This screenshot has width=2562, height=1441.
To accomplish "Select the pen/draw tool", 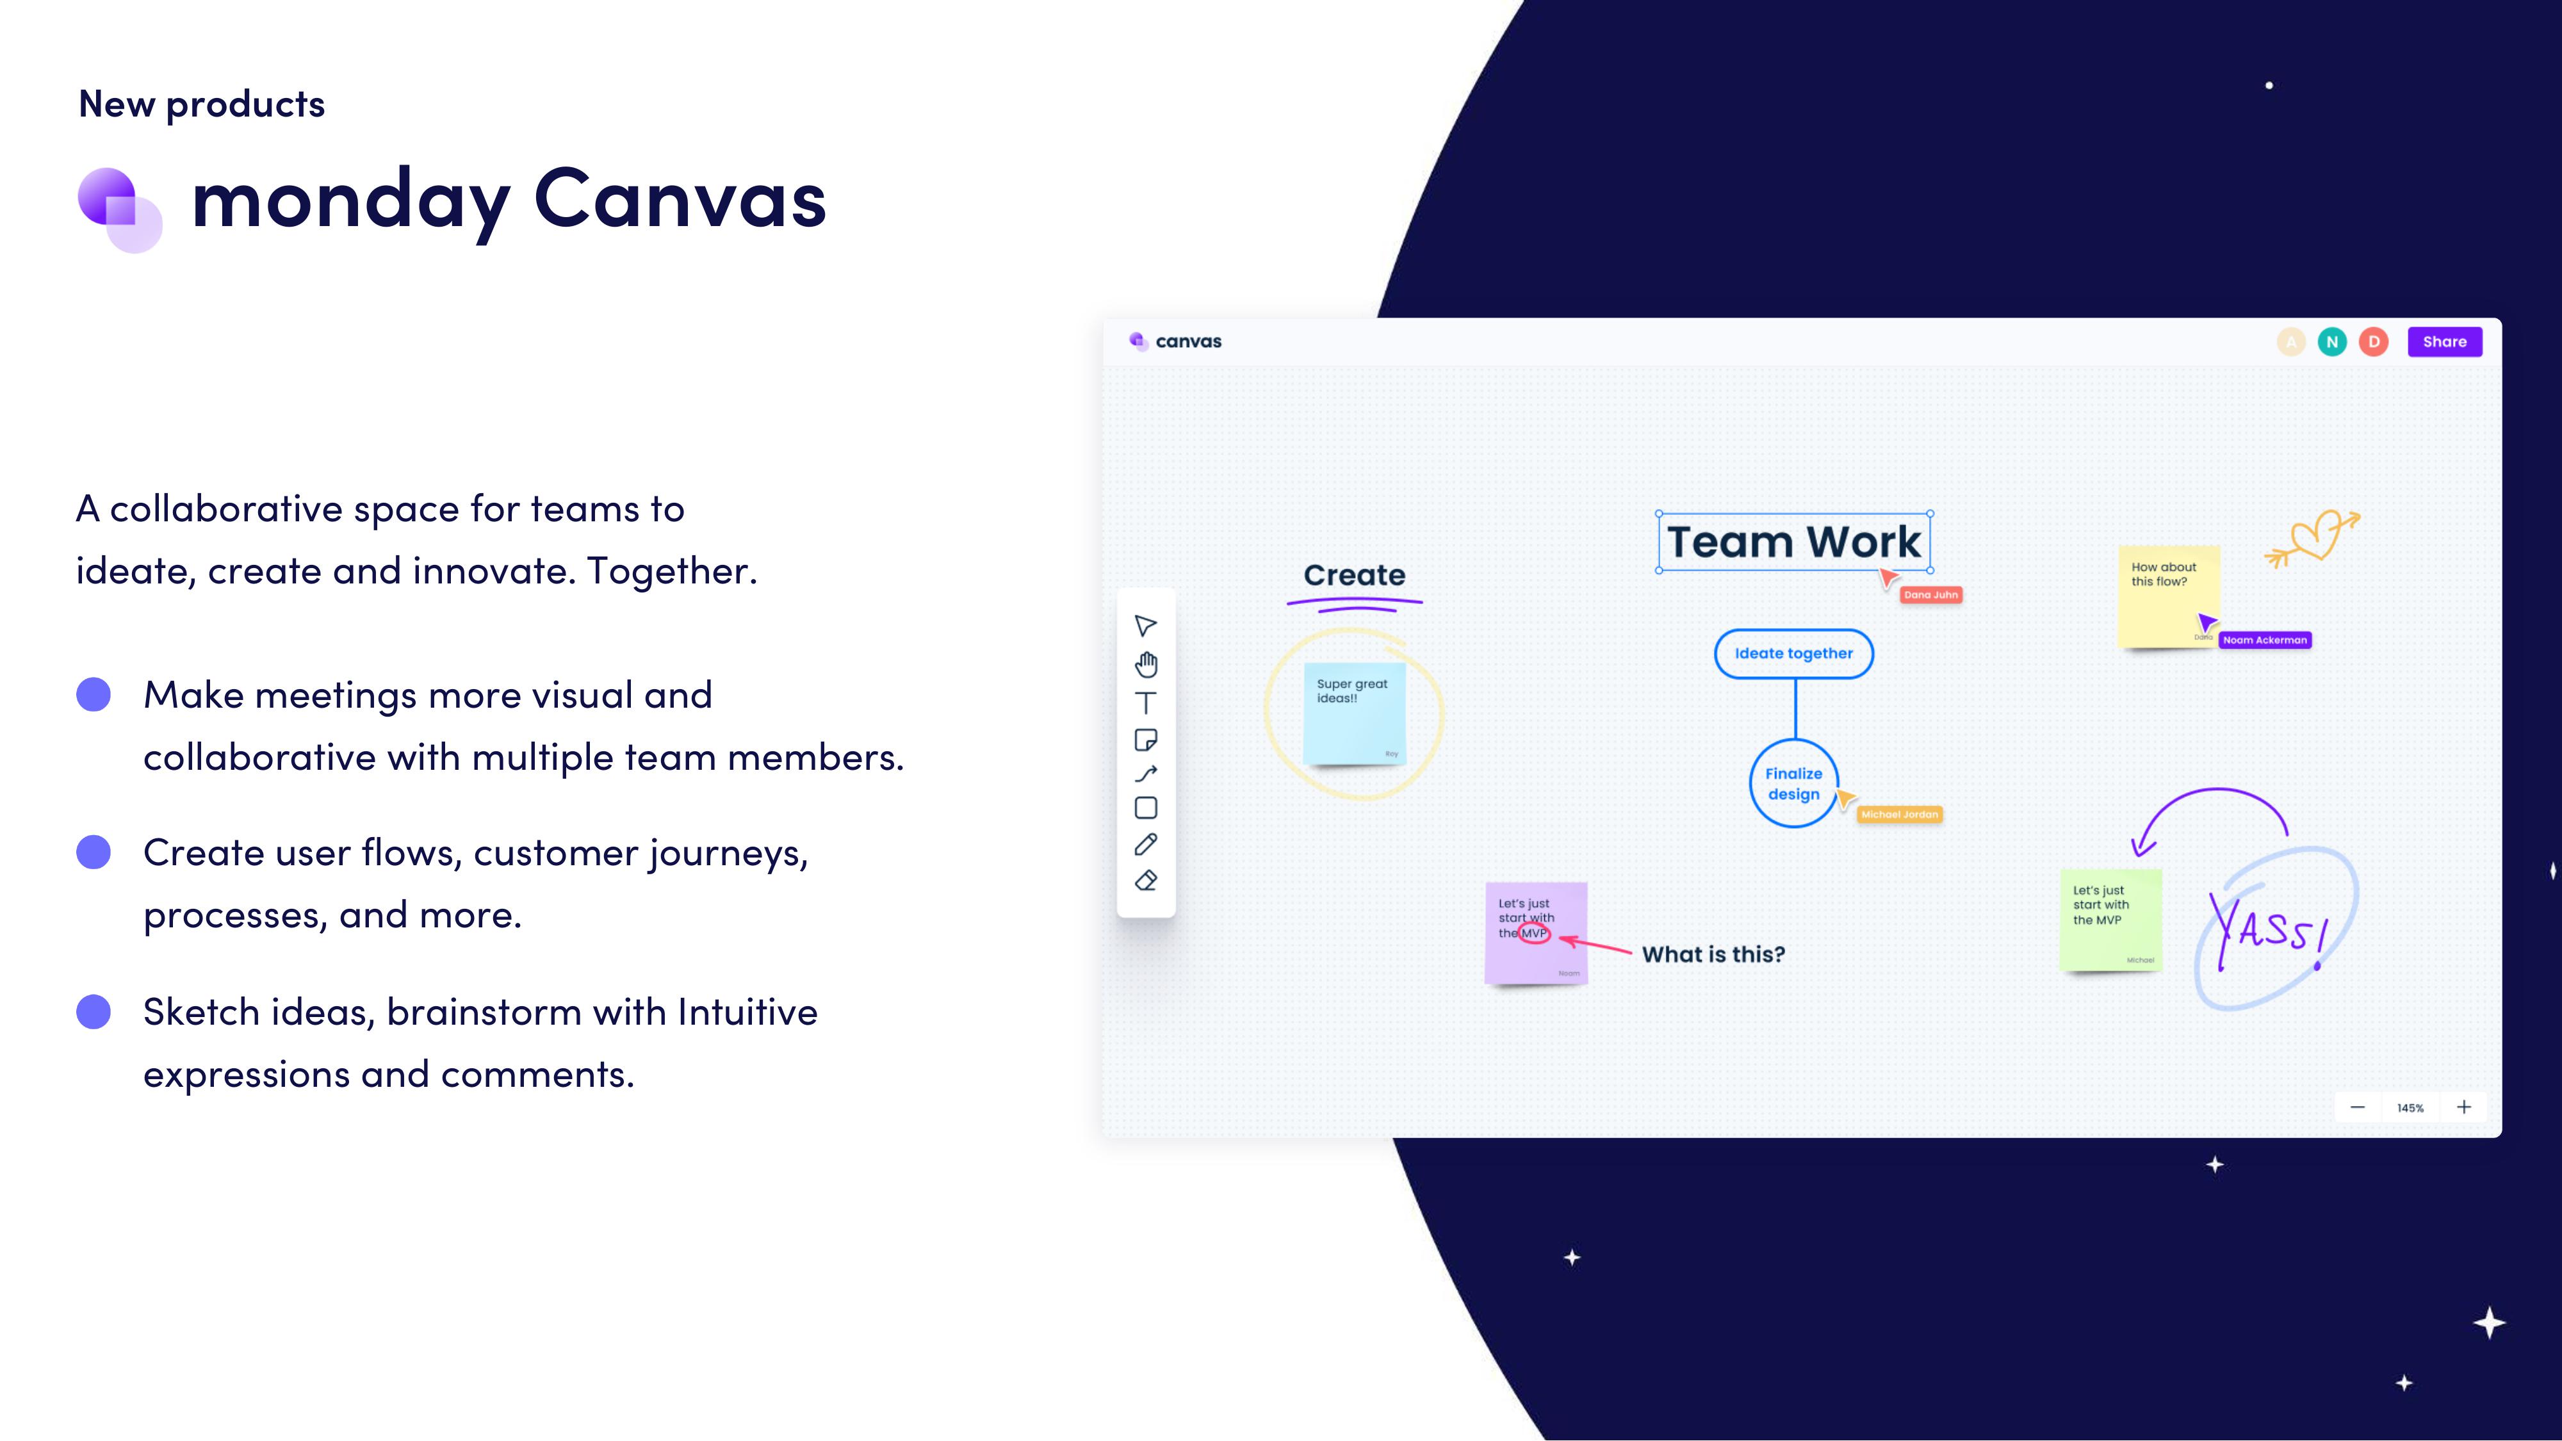I will click(x=1145, y=845).
